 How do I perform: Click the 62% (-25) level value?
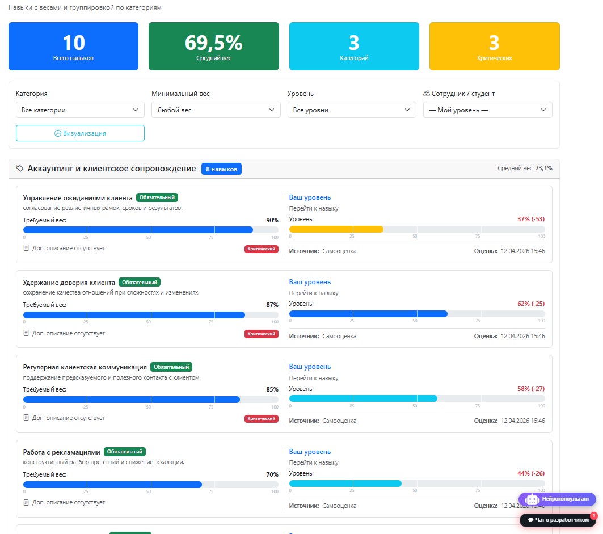click(x=531, y=304)
